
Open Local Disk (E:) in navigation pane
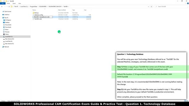pyautogui.click(x=9, y=41)
